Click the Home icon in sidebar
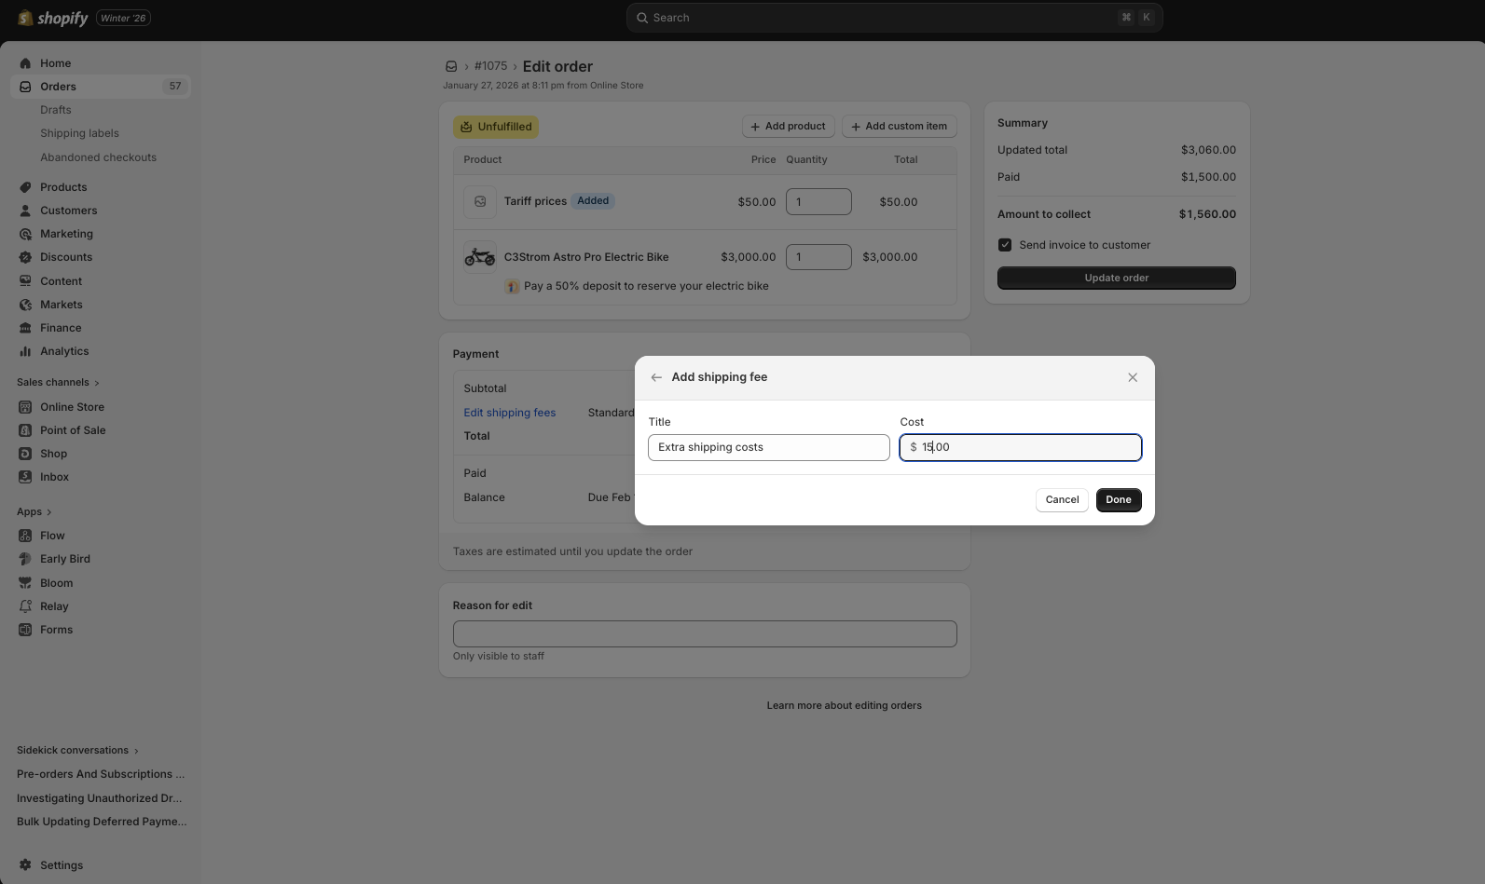 click(25, 63)
